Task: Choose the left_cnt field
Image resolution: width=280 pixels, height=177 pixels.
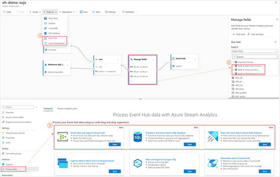Action: tap(237, 85)
